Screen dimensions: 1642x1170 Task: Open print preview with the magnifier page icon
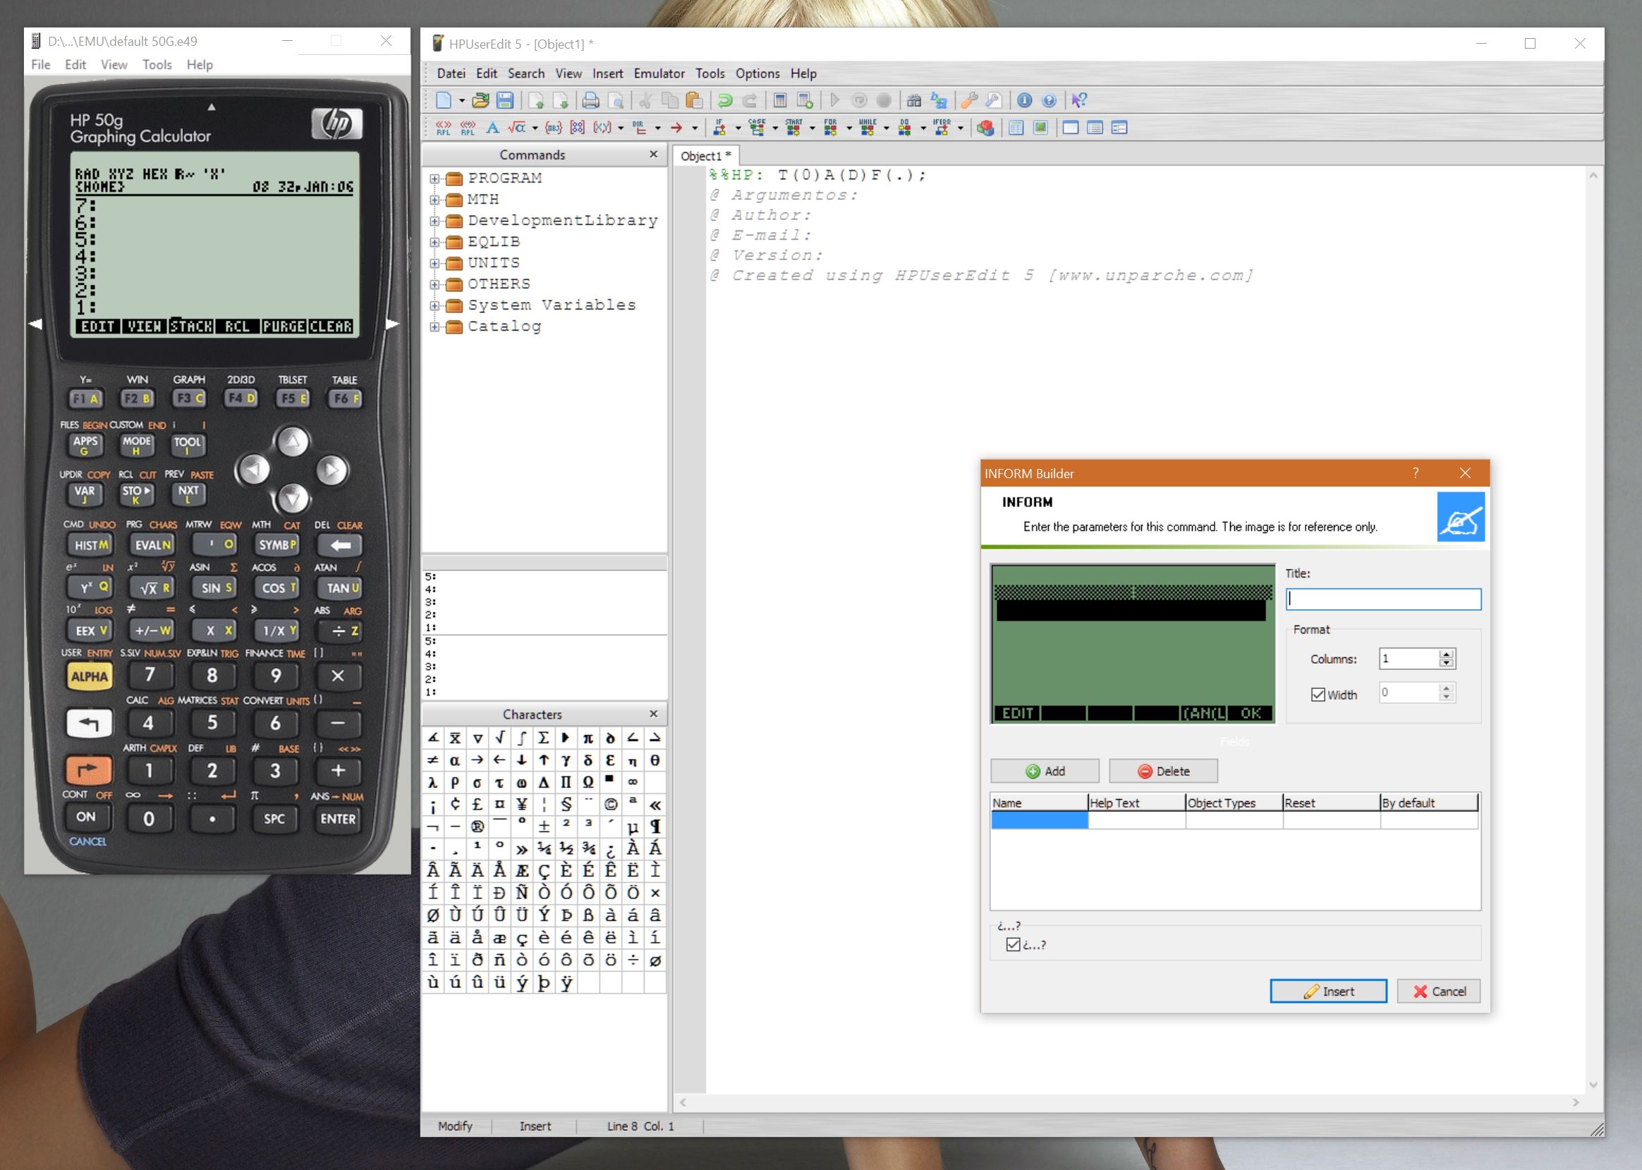(616, 100)
